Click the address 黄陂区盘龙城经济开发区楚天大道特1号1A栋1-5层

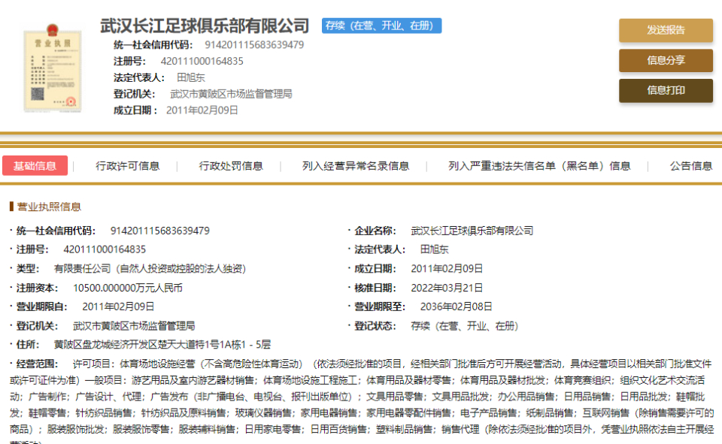point(162,345)
